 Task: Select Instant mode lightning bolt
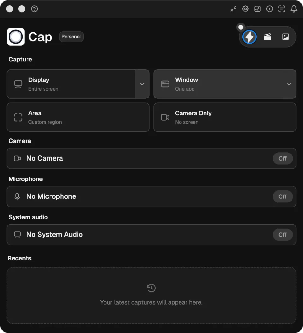coord(249,37)
